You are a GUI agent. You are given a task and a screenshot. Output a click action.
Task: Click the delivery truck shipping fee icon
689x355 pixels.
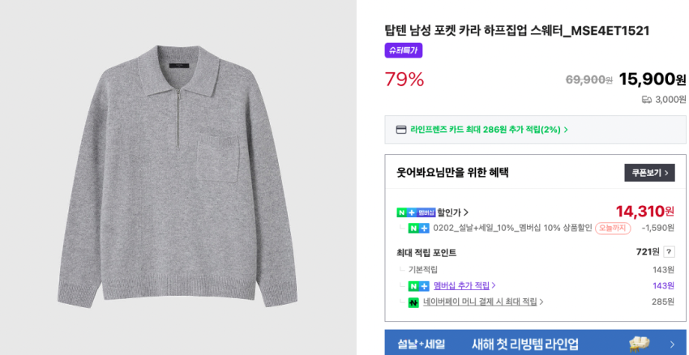pos(647,100)
